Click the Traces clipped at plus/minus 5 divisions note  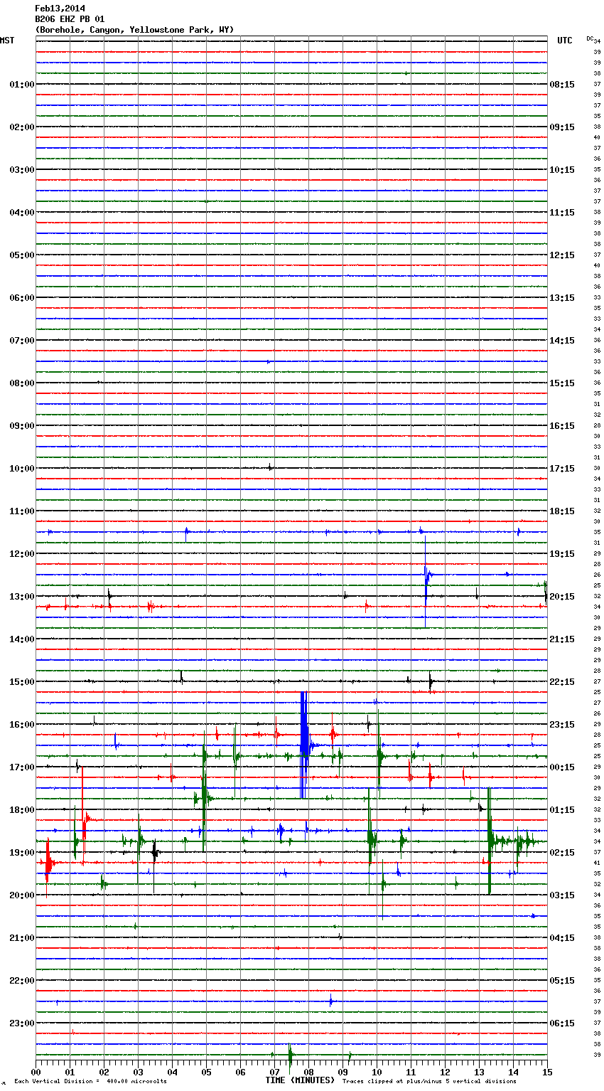[x=429, y=1082]
